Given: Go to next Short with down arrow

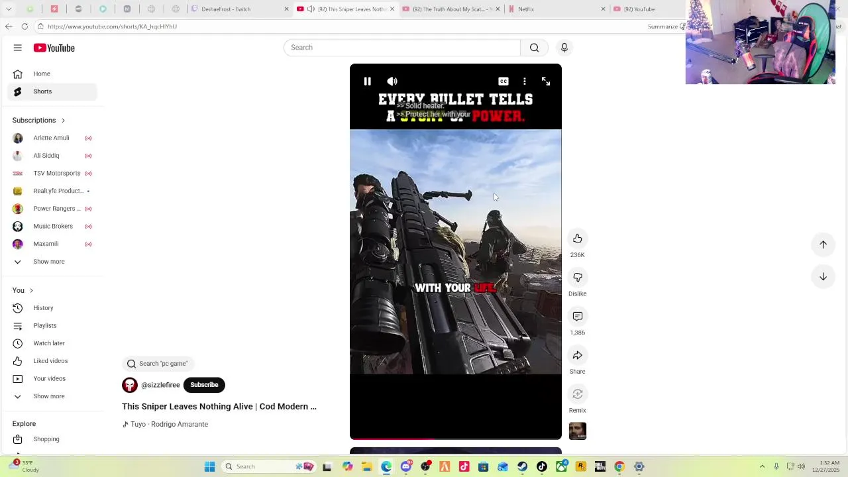Looking at the screenshot, I should coord(823,276).
